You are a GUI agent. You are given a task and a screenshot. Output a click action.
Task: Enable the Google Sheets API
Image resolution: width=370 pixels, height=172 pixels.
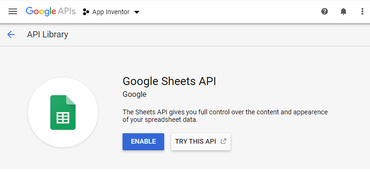[x=143, y=142]
